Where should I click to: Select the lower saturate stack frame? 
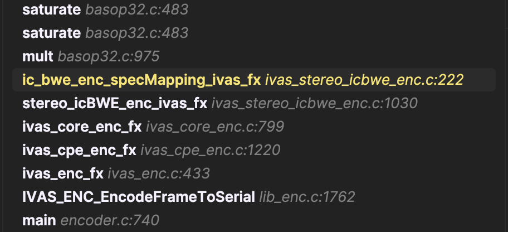(x=51, y=33)
